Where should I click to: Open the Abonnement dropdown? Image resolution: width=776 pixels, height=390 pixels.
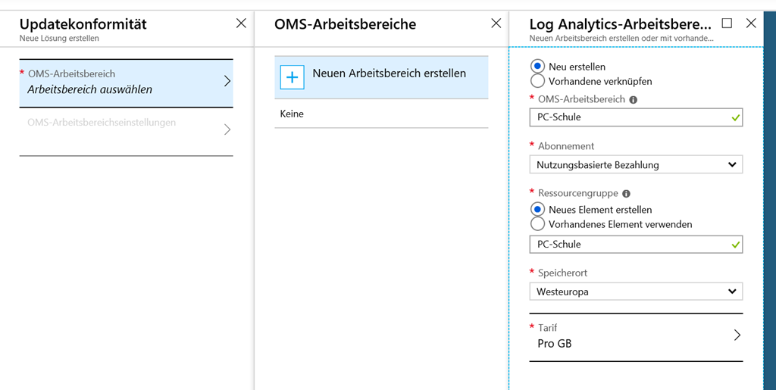tap(635, 164)
